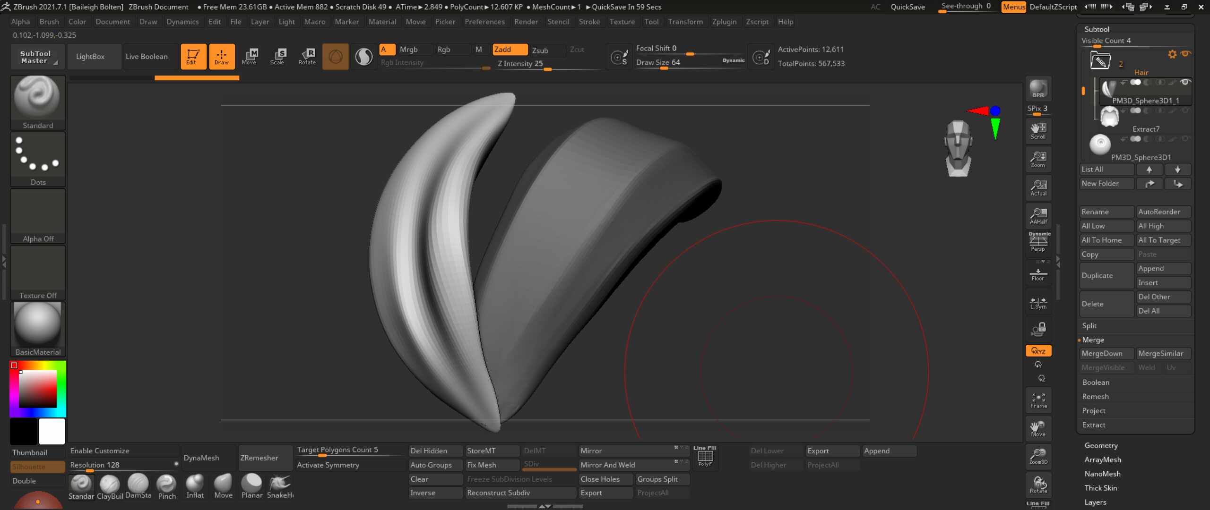Toggle the Floor grid icon

click(1037, 274)
